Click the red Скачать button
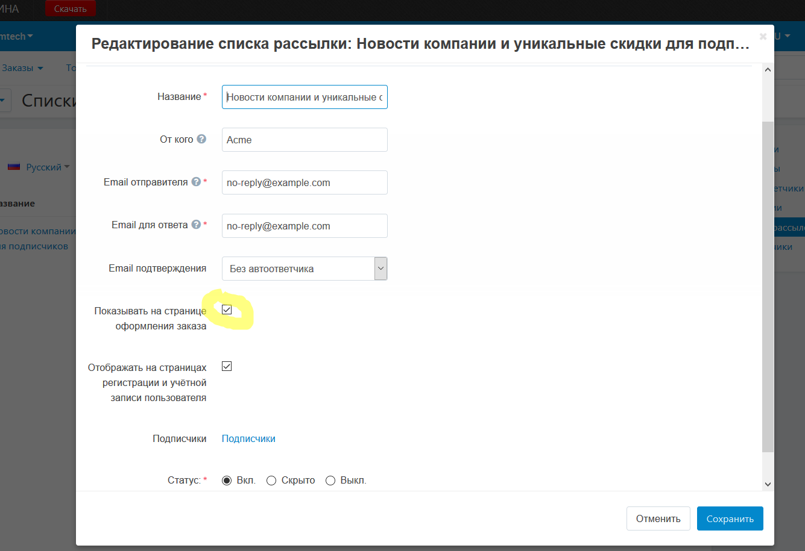Screen dimensions: 805x551 coord(71,9)
